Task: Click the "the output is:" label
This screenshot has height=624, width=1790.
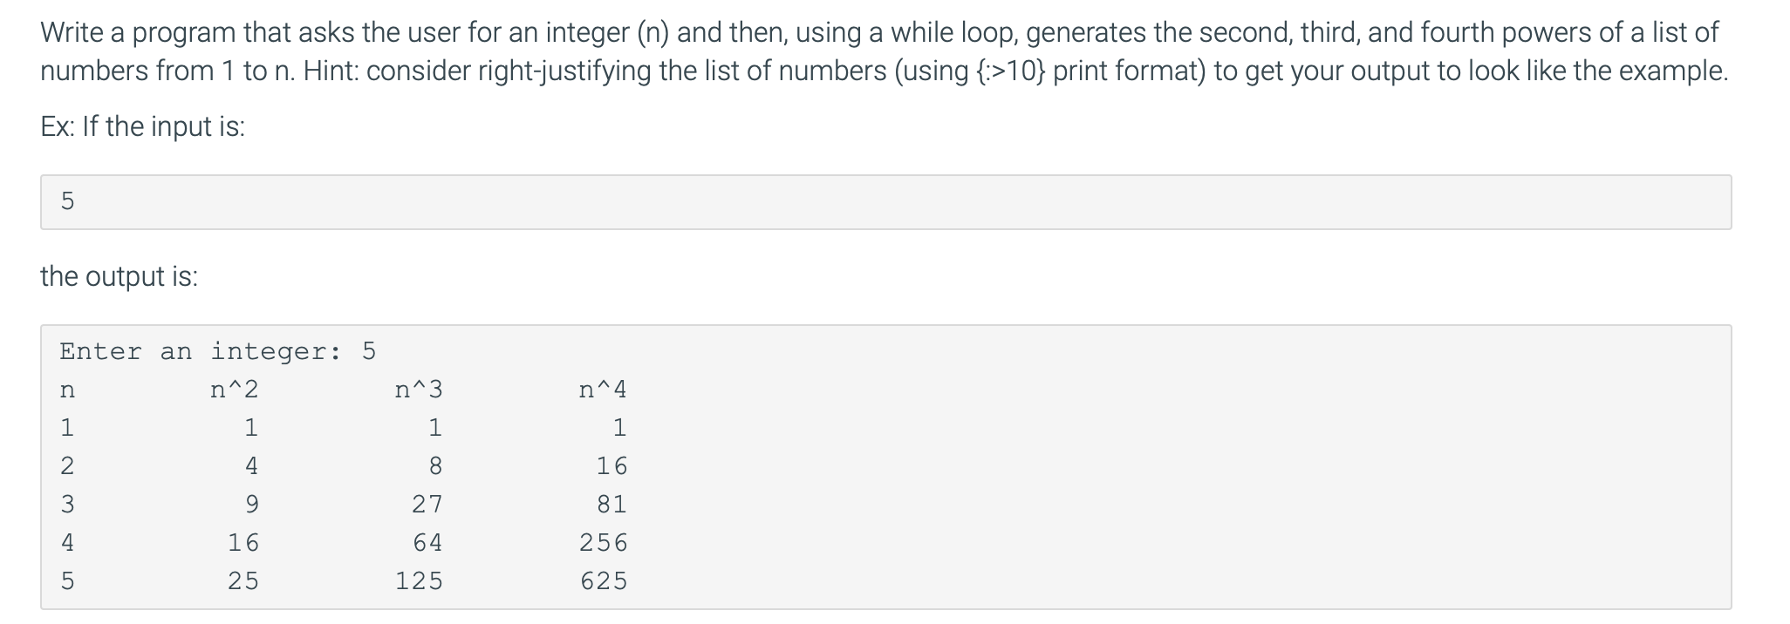Action: pos(119,276)
